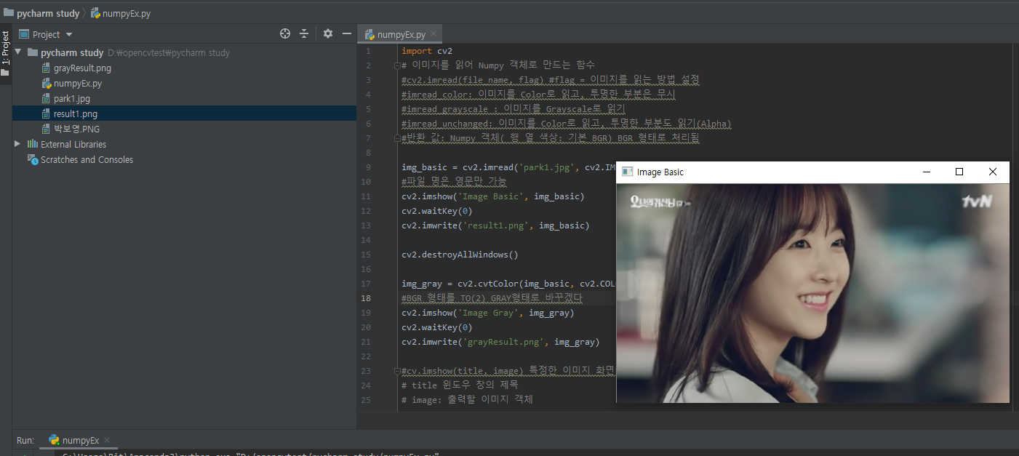
Task: Click the displayed photo in Image Basic window
Action: tap(812, 292)
